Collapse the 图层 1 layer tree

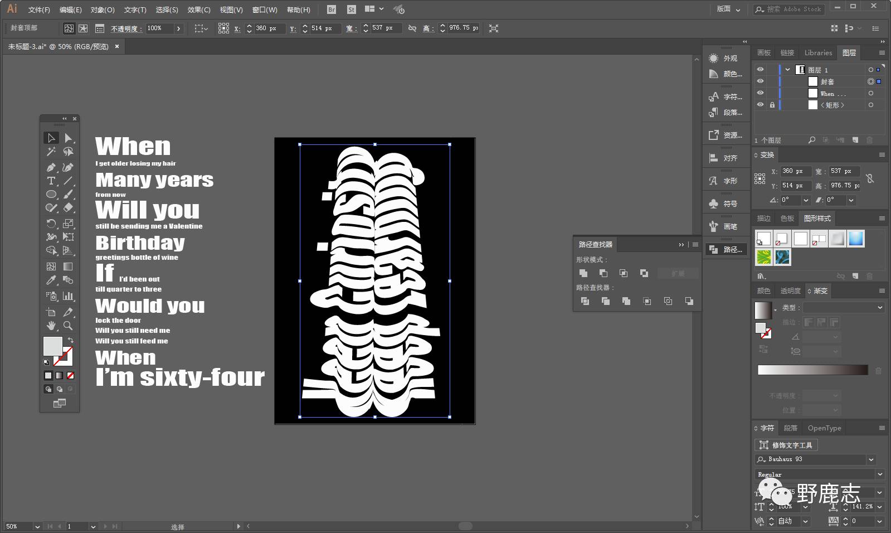(787, 70)
